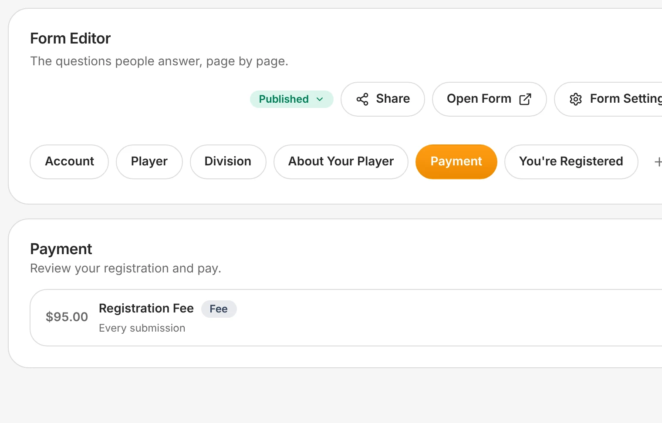The image size is (662, 423).
Task: Click the 'Every submission' text
Action: [142, 328]
